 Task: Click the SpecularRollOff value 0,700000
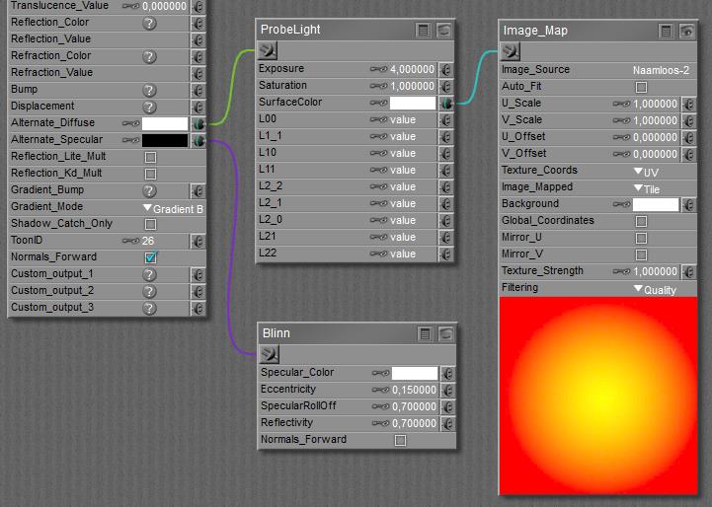414,406
